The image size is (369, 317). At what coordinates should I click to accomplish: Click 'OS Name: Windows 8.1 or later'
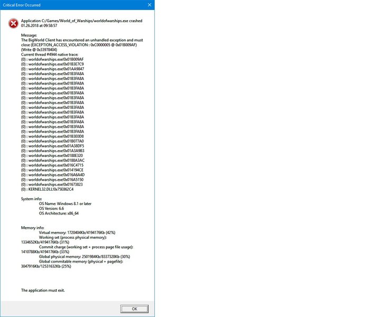point(65,204)
